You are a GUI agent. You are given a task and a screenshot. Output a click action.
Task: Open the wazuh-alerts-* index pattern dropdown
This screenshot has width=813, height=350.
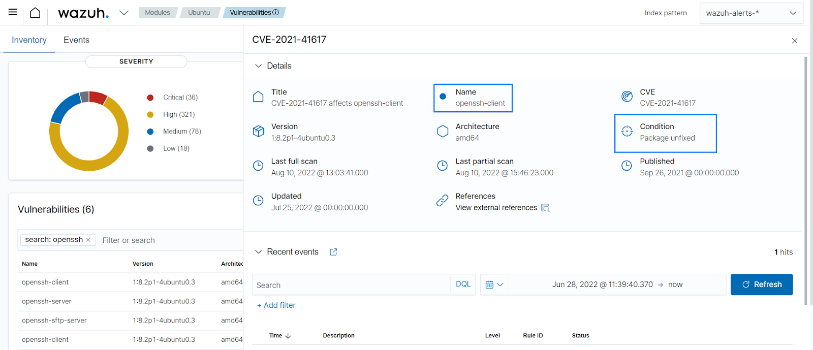[x=751, y=13]
